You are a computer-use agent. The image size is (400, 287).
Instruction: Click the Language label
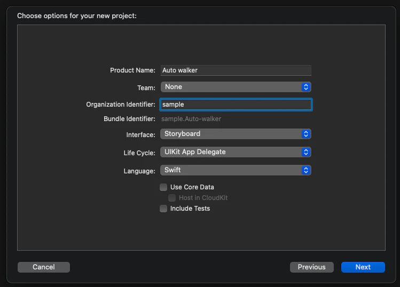tap(139, 171)
